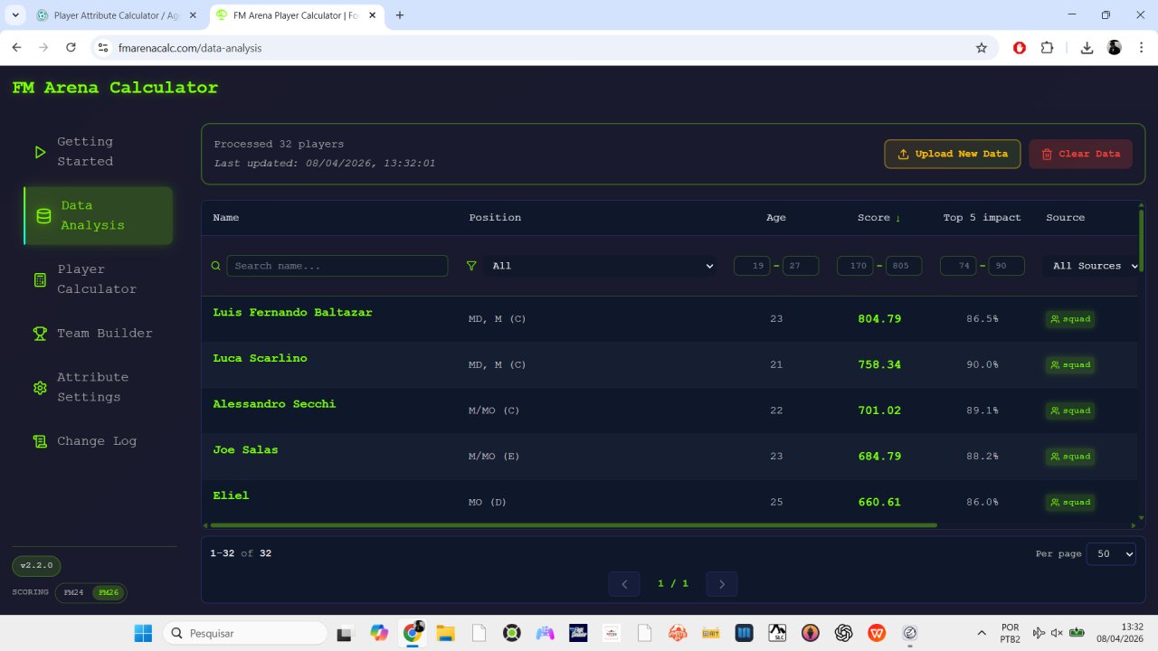The image size is (1158, 651).
Task: Sort by the Name column header
Action: coord(226,218)
